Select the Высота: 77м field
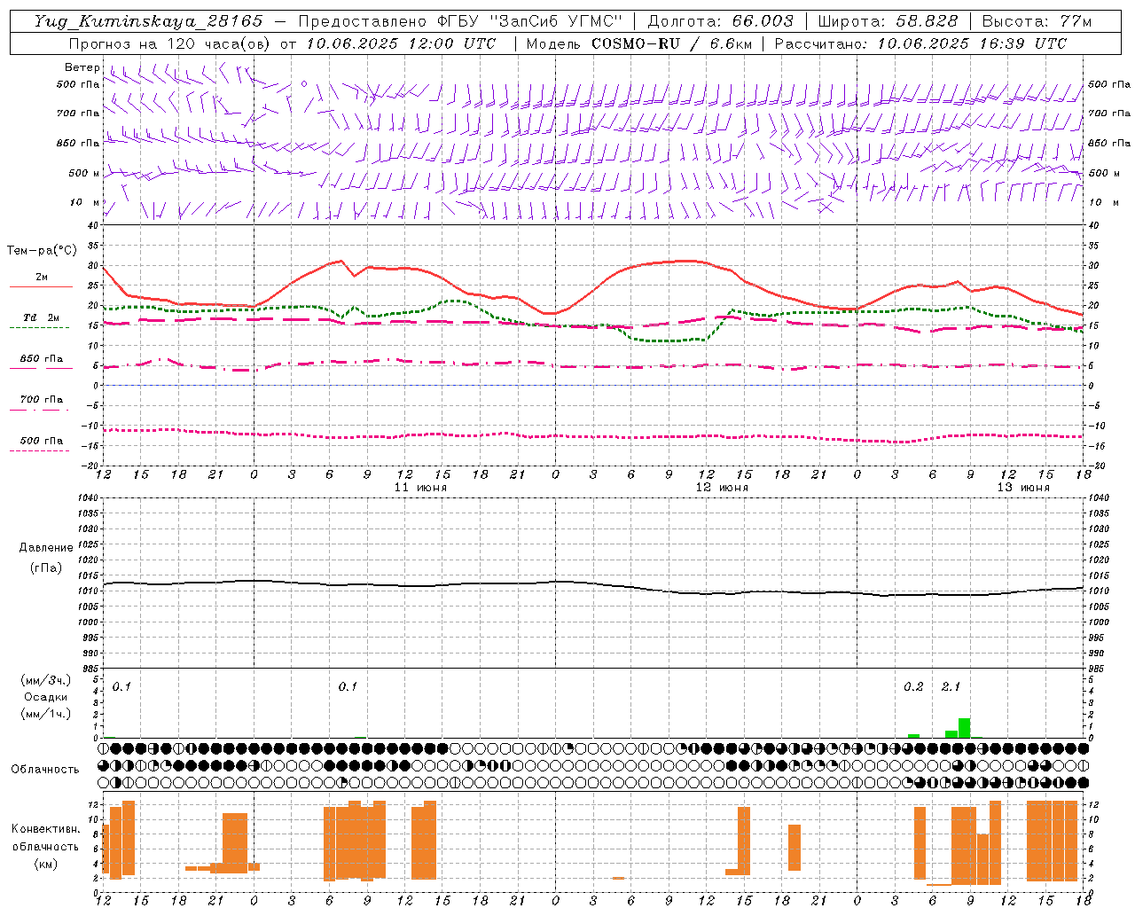1135x908 pixels. [x=1037, y=21]
